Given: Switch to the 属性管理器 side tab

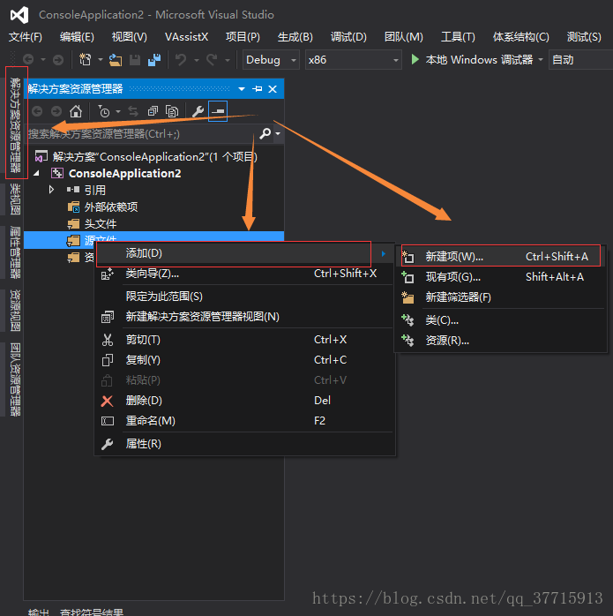Looking at the screenshot, I should click(x=15, y=252).
